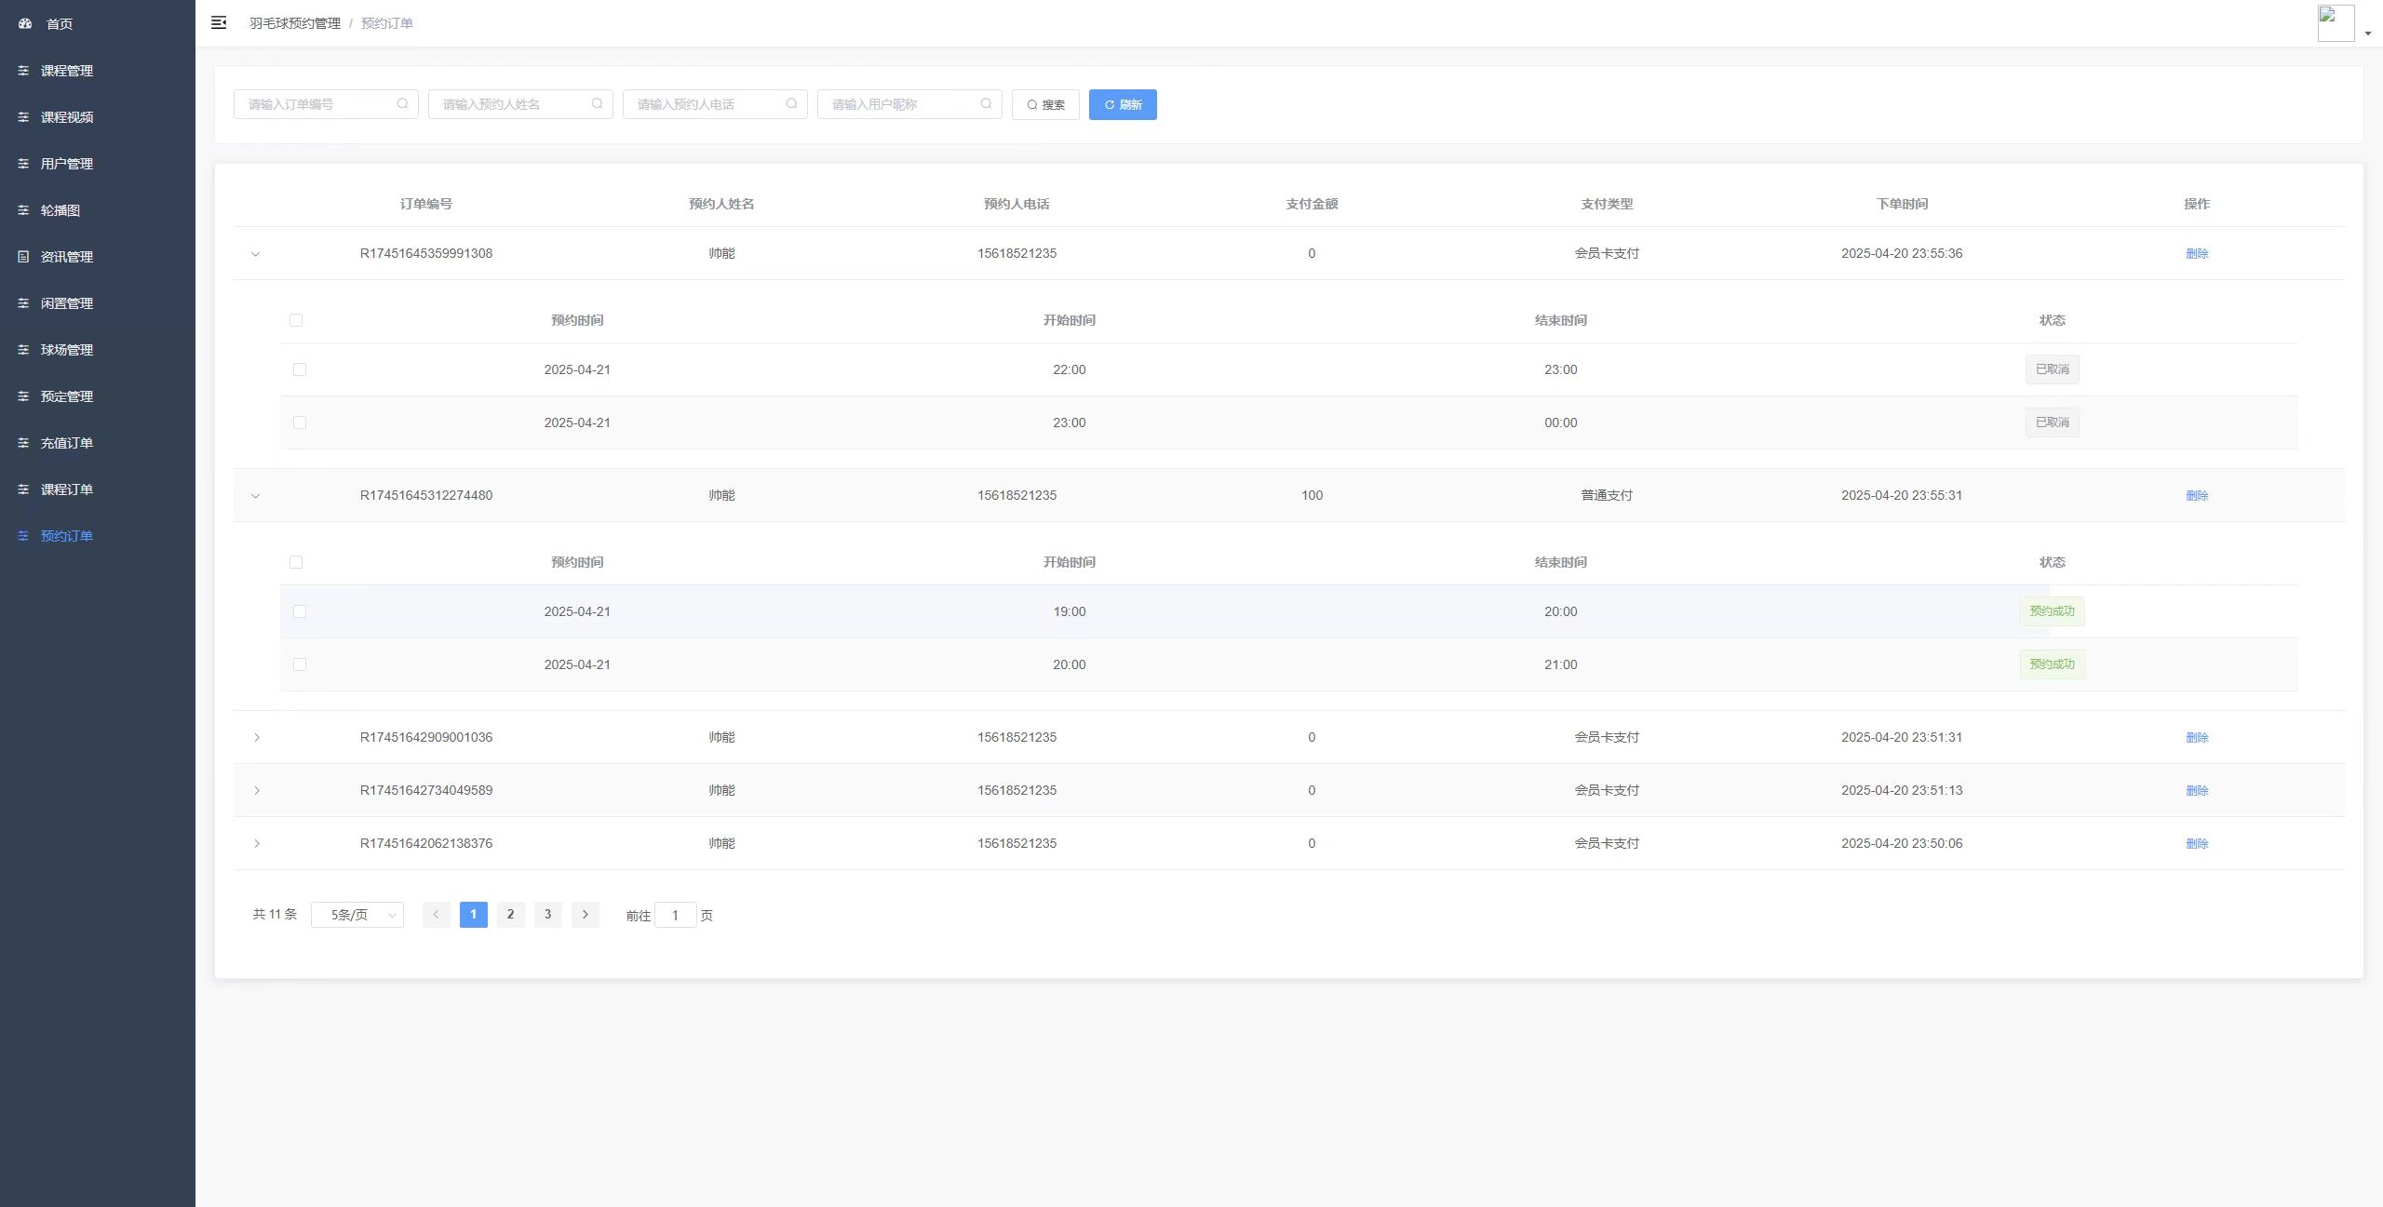Click search icon in 预约人电话 field
This screenshot has height=1207, width=2383.
[791, 103]
